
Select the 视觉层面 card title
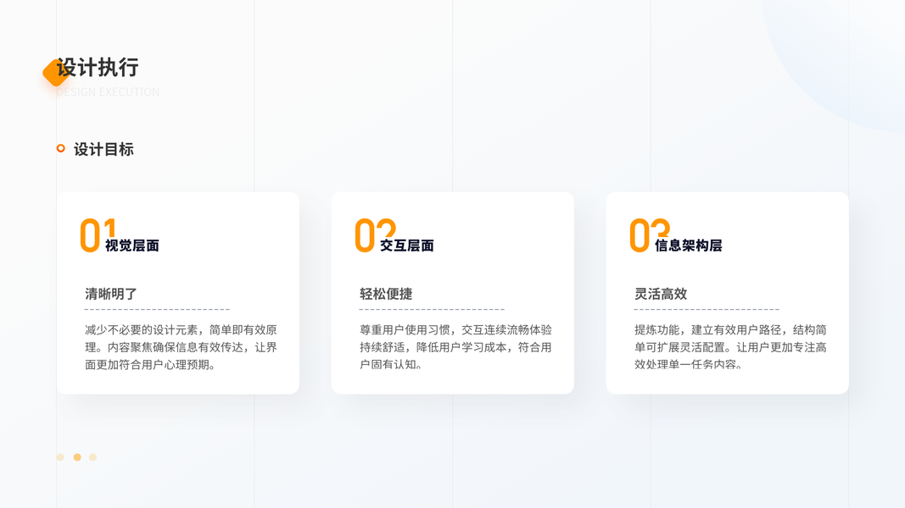pyautogui.click(x=132, y=246)
